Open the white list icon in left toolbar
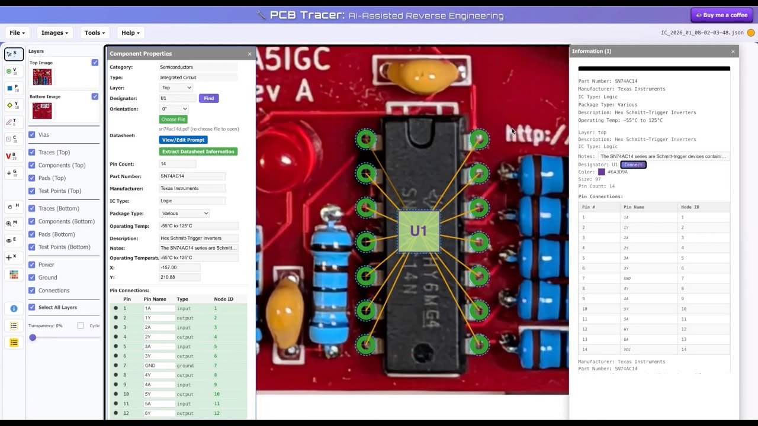The image size is (758, 426). coord(14,325)
